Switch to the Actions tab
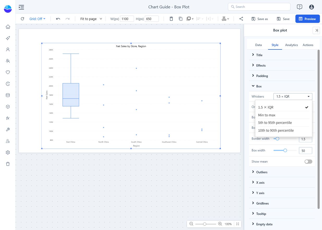322x230 pixels. [x=308, y=45]
